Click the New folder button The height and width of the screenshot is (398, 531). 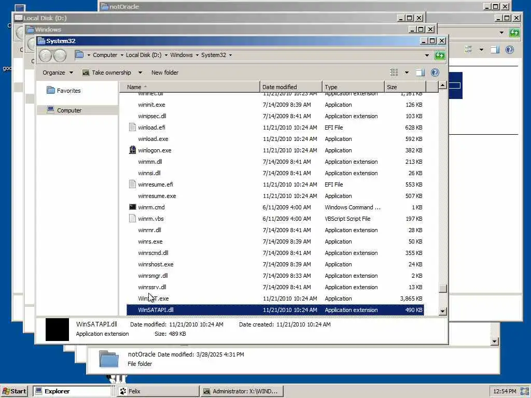click(164, 73)
